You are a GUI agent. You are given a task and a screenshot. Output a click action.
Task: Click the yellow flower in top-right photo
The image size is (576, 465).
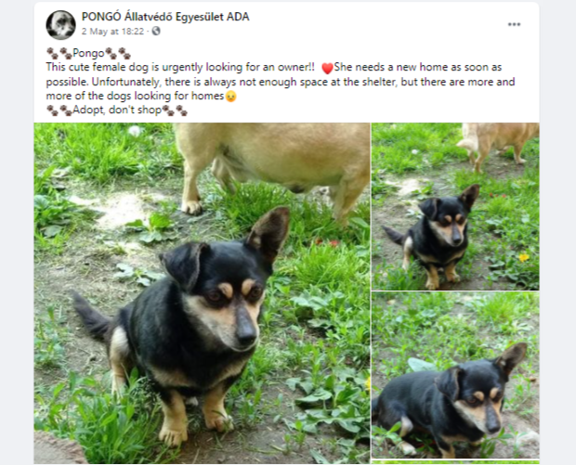[524, 257]
